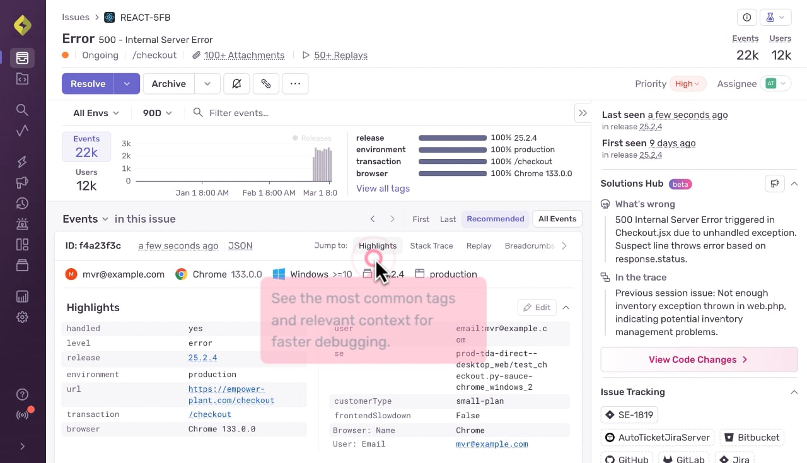Click the View Code Changes button
807x463 pixels.
[x=699, y=360]
